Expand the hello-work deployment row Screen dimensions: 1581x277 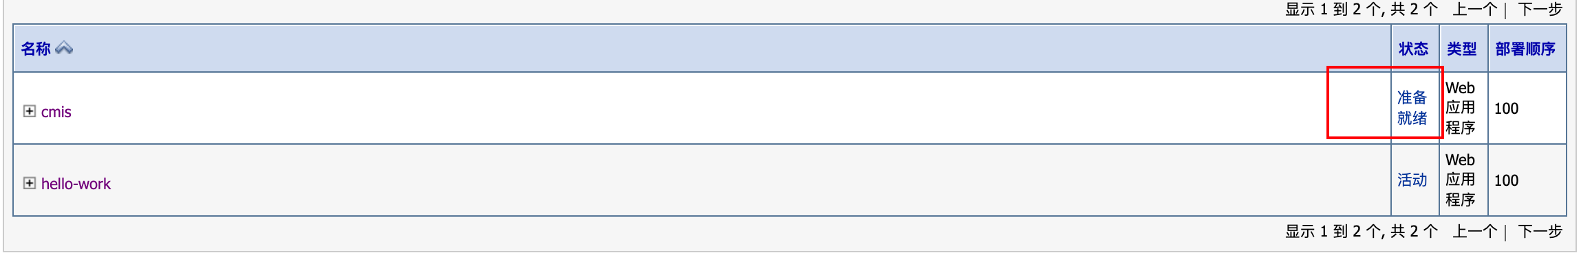coord(30,183)
